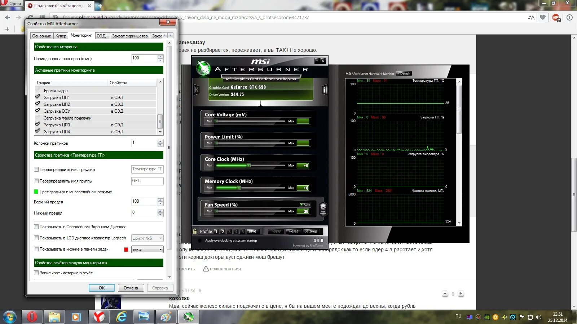The image size is (577, 324).
Task: Enable Переопределить имя графика checkbox
Action: [36, 170]
